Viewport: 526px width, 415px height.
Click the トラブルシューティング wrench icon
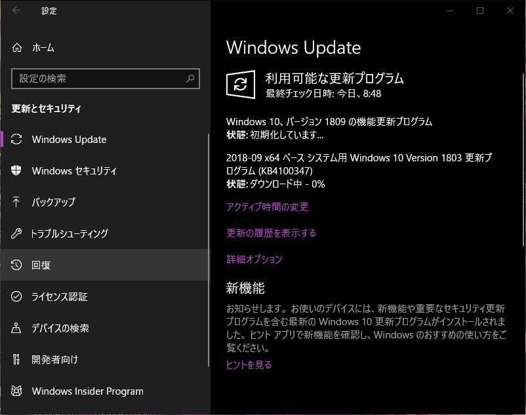16,233
